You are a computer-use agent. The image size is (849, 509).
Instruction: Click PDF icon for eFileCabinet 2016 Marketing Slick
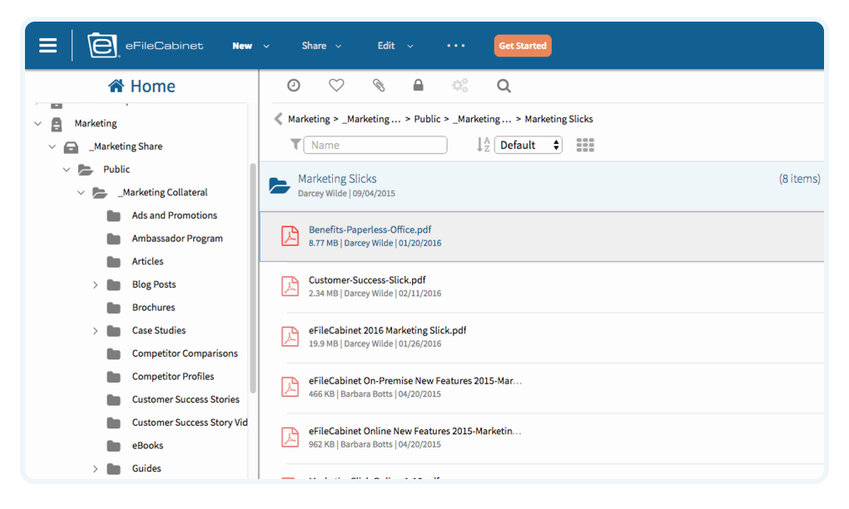[x=290, y=337]
